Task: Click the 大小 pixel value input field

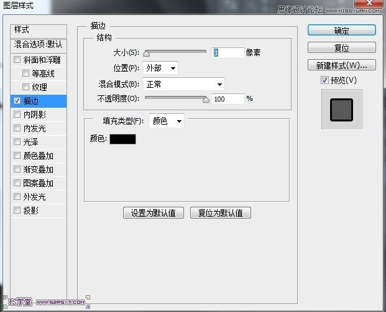Action: click(x=227, y=53)
